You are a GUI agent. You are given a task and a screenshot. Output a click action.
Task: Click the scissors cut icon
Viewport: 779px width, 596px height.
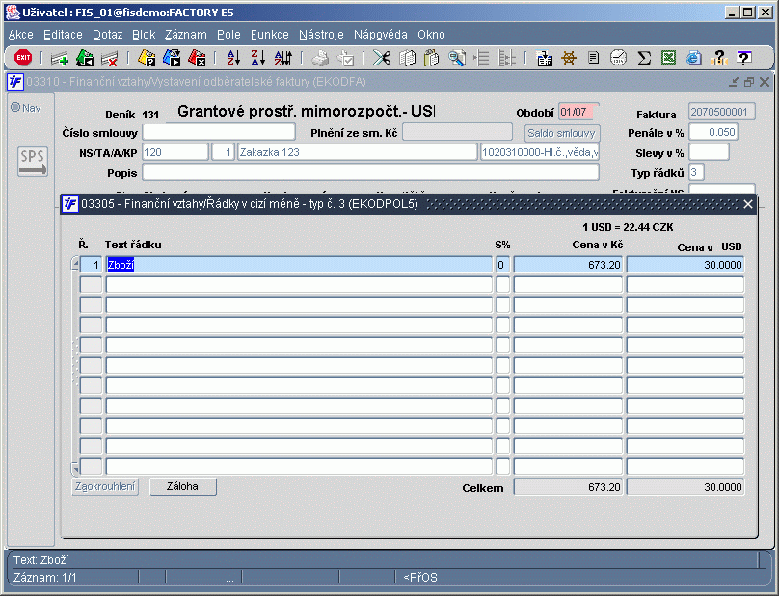(382, 58)
